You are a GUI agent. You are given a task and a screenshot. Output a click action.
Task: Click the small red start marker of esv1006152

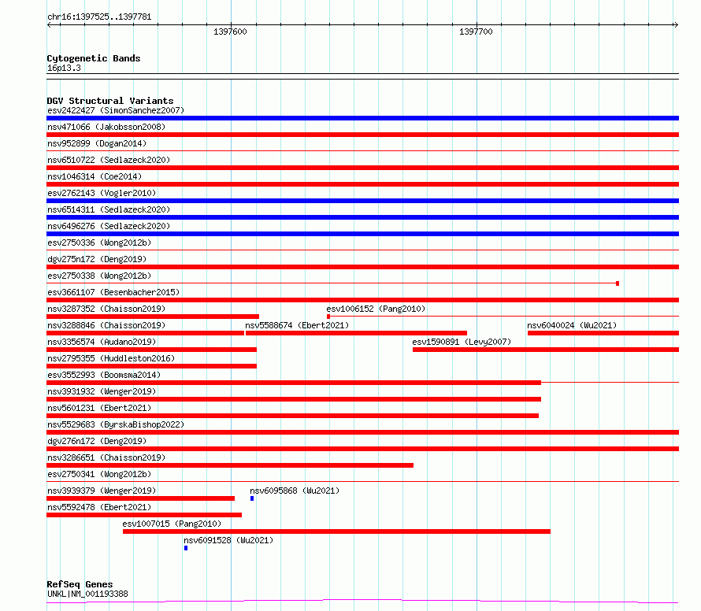(x=328, y=317)
